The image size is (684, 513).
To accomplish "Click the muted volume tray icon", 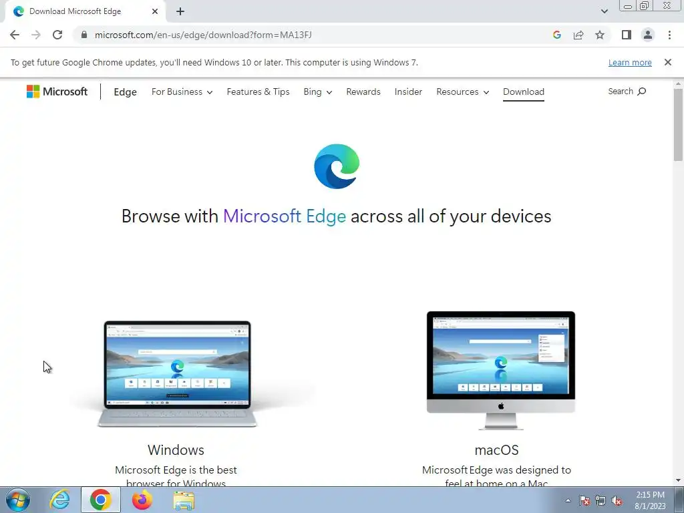I will [617, 500].
